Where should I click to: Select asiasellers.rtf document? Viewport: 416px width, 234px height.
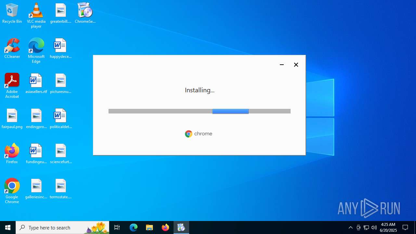click(36, 84)
